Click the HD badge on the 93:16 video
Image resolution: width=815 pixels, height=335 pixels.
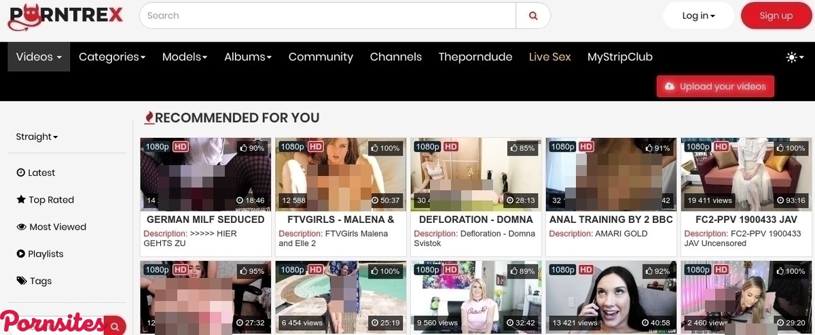coord(721,147)
